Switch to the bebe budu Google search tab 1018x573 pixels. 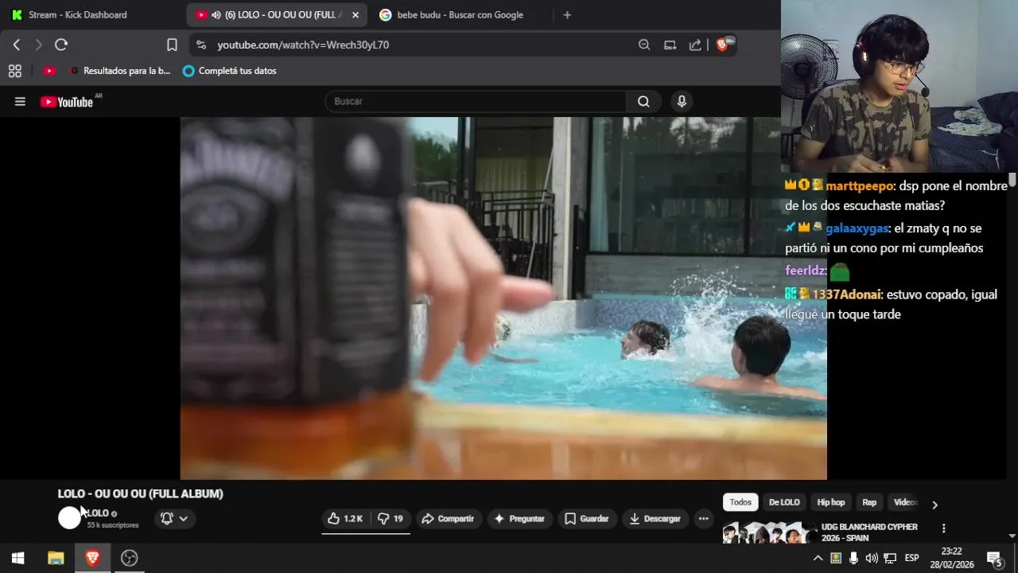pyautogui.click(x=451, y=14)
